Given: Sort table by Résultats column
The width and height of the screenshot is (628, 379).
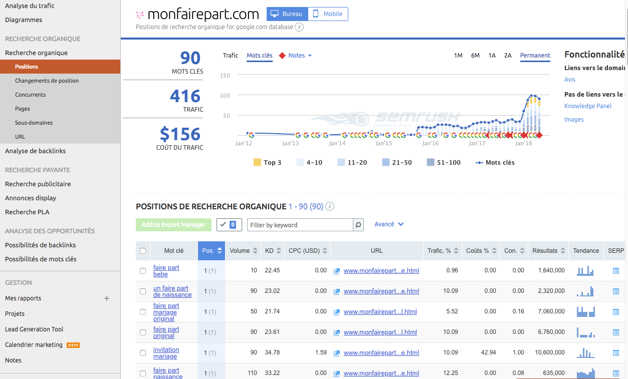Looking at the screenshot, I should pos(548,251).
